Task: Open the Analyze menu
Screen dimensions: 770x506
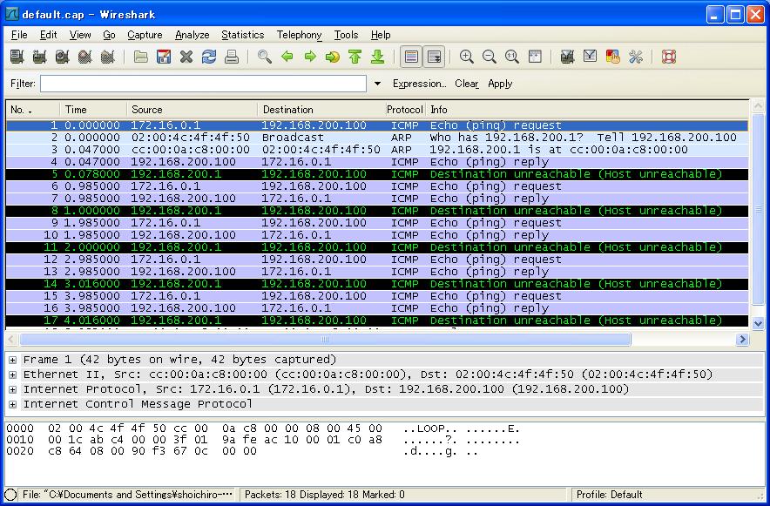Action: tap(192, 35)
